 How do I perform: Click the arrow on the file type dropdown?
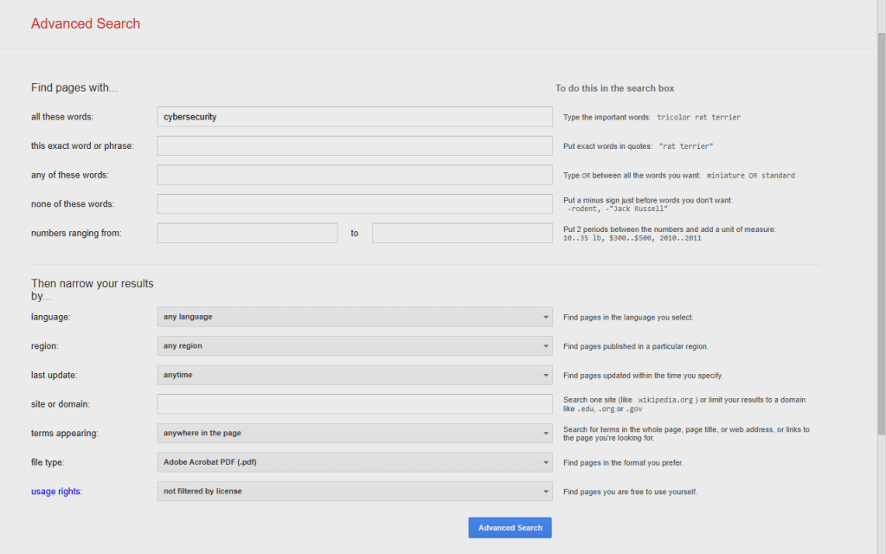[545, 462]
